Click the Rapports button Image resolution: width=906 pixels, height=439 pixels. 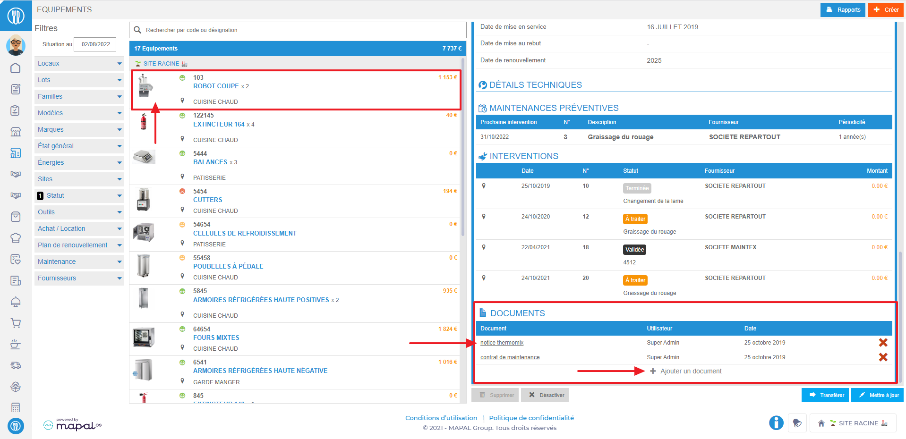click(843, 9)
